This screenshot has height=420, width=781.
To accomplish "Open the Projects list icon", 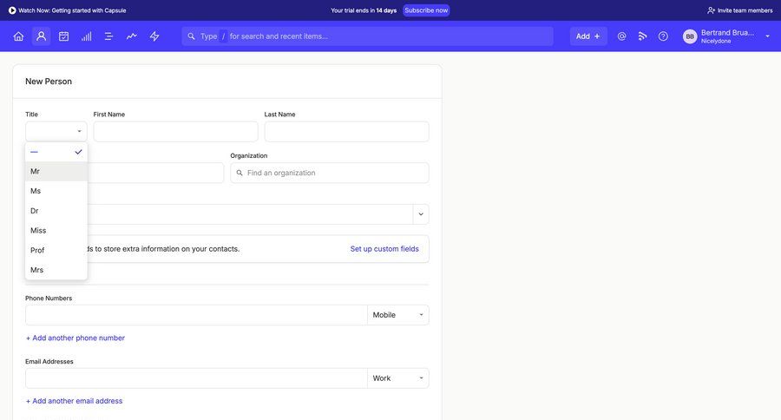I will (x=108, y=36).
